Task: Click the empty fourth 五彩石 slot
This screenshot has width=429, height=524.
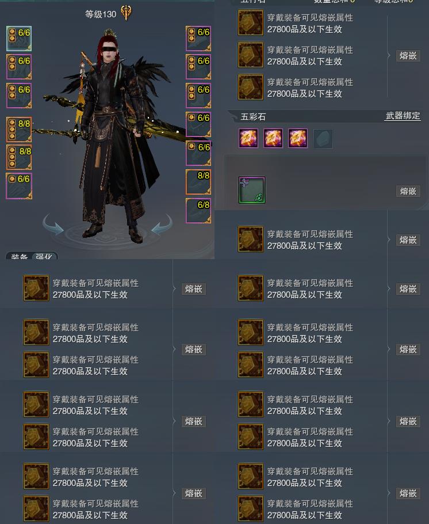Action: (x=323, y=138)
